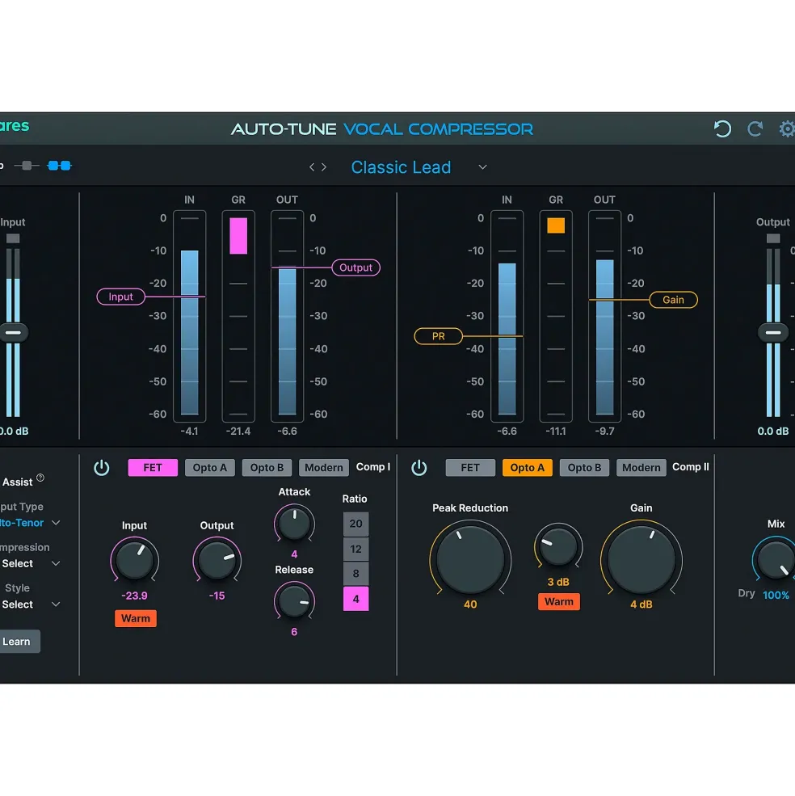Expand the Input Type Alto-Tenor dropdown
The width and height of the screenshot is (795, 796).
[x=57, y=523]
